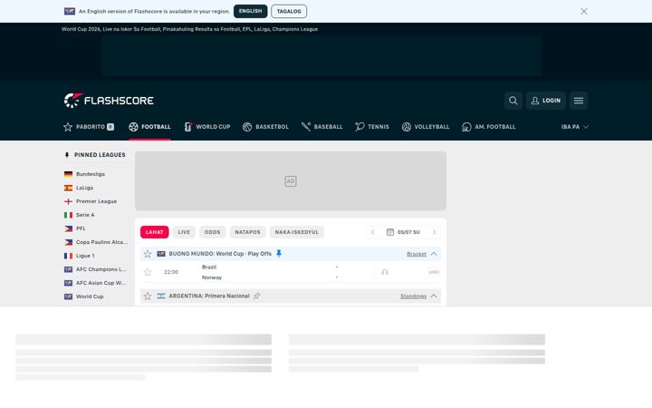The height and width of the screenshot is (408, 652).
Task: Close the language banner
Action: click(584, 11)
